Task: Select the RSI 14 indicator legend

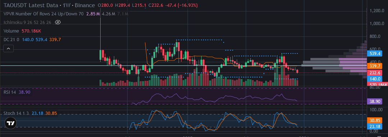Action: click(x=10, y=92)
